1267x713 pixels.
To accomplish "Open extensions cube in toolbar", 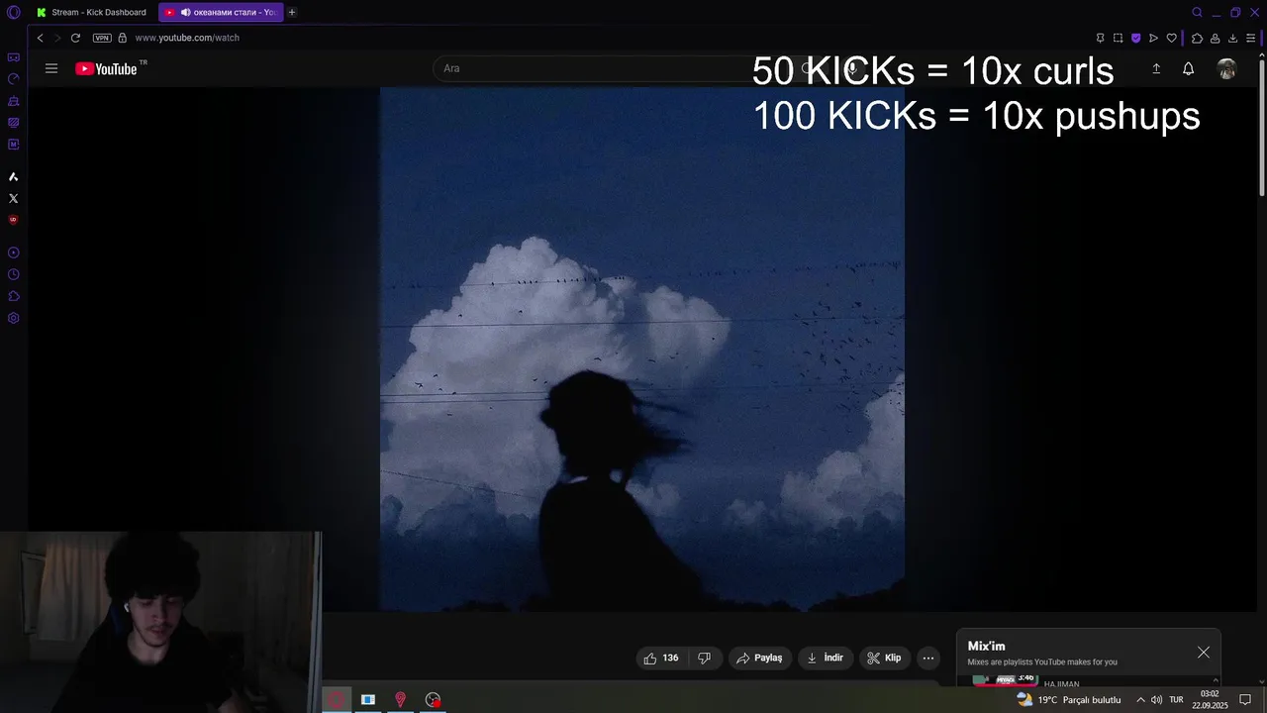I will [x=1197, y=38].
